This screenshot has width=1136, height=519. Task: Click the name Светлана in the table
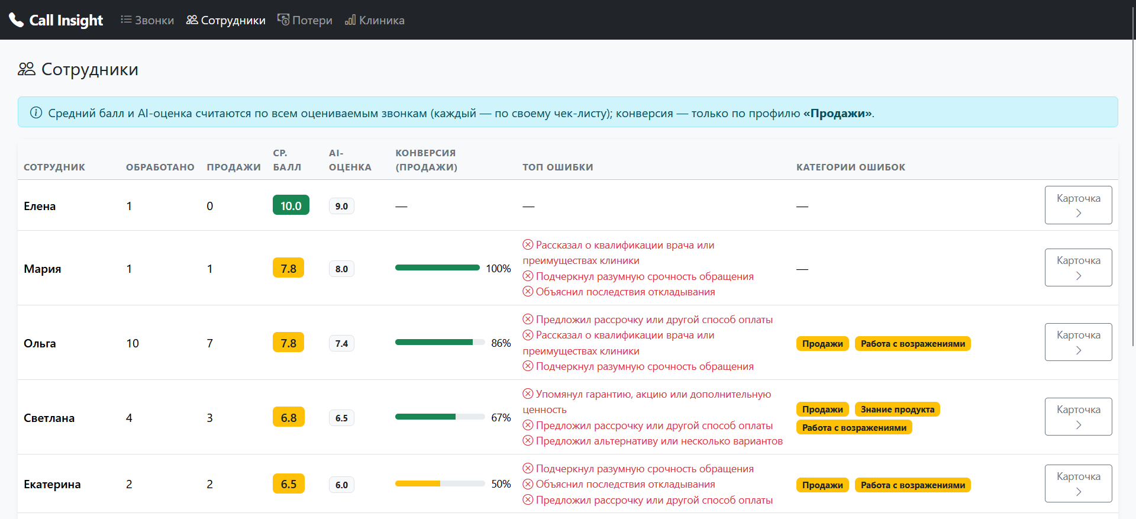tap(49, 418)
